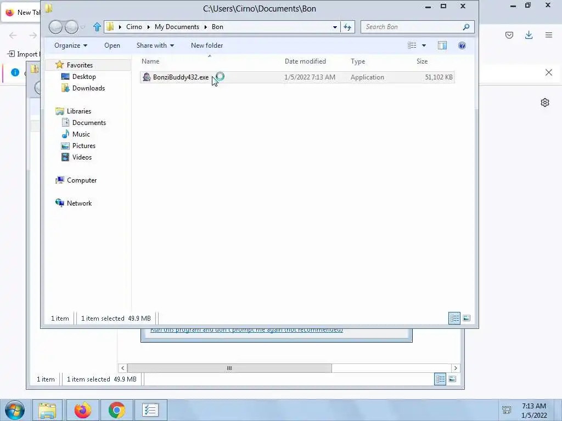Click the Favorites star icon
Image resolution: width=562 pixels, height=421 pixels.
[59, 65]
